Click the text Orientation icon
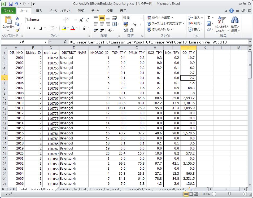Screen dimensions: 253x198 tap(110, 30)
